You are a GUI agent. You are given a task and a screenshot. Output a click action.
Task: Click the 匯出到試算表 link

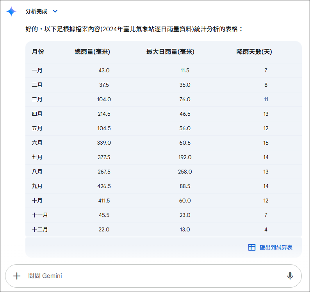pos(276,247)
